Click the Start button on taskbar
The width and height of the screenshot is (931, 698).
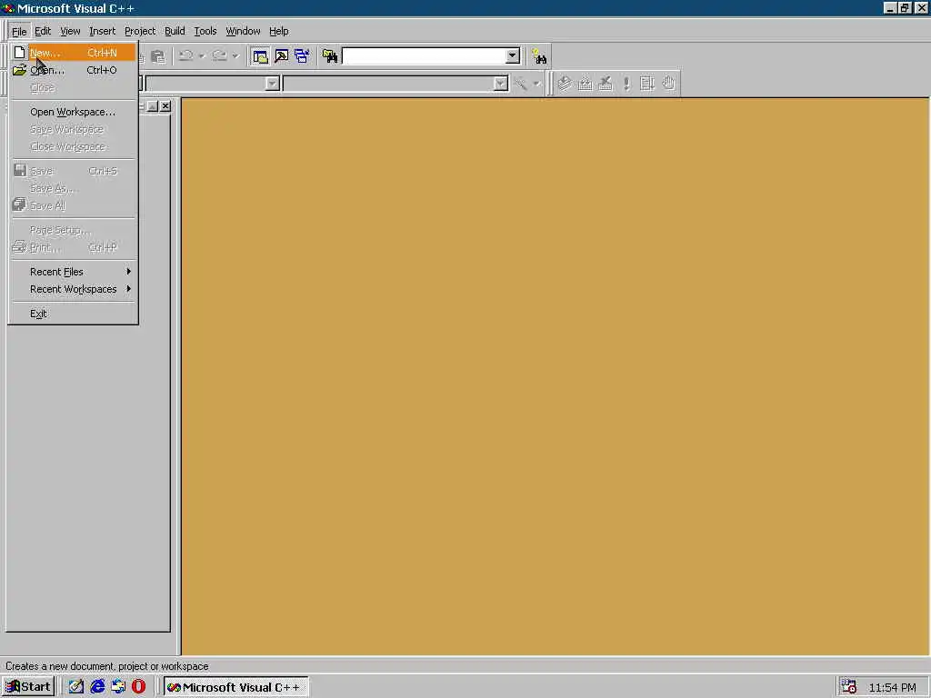tap(28, 687)
